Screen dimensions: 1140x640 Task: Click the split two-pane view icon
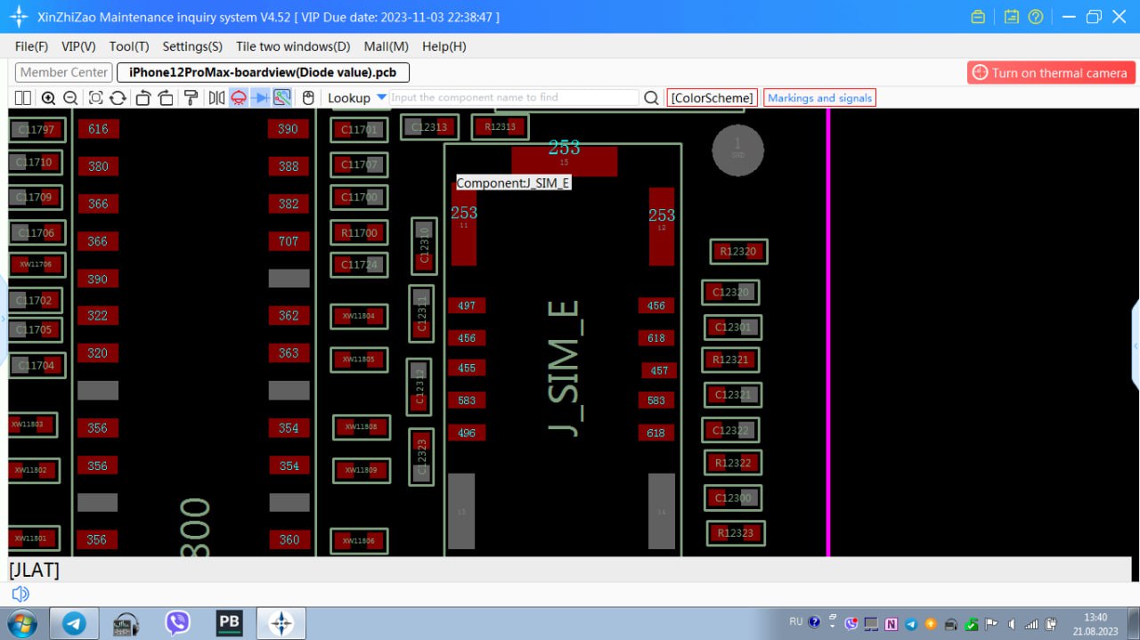[23, 98]
